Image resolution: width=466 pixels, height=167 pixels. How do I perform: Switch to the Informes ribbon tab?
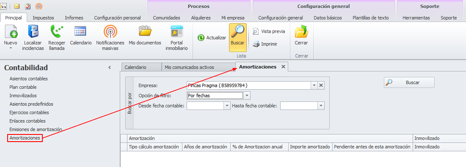(74, 18)
